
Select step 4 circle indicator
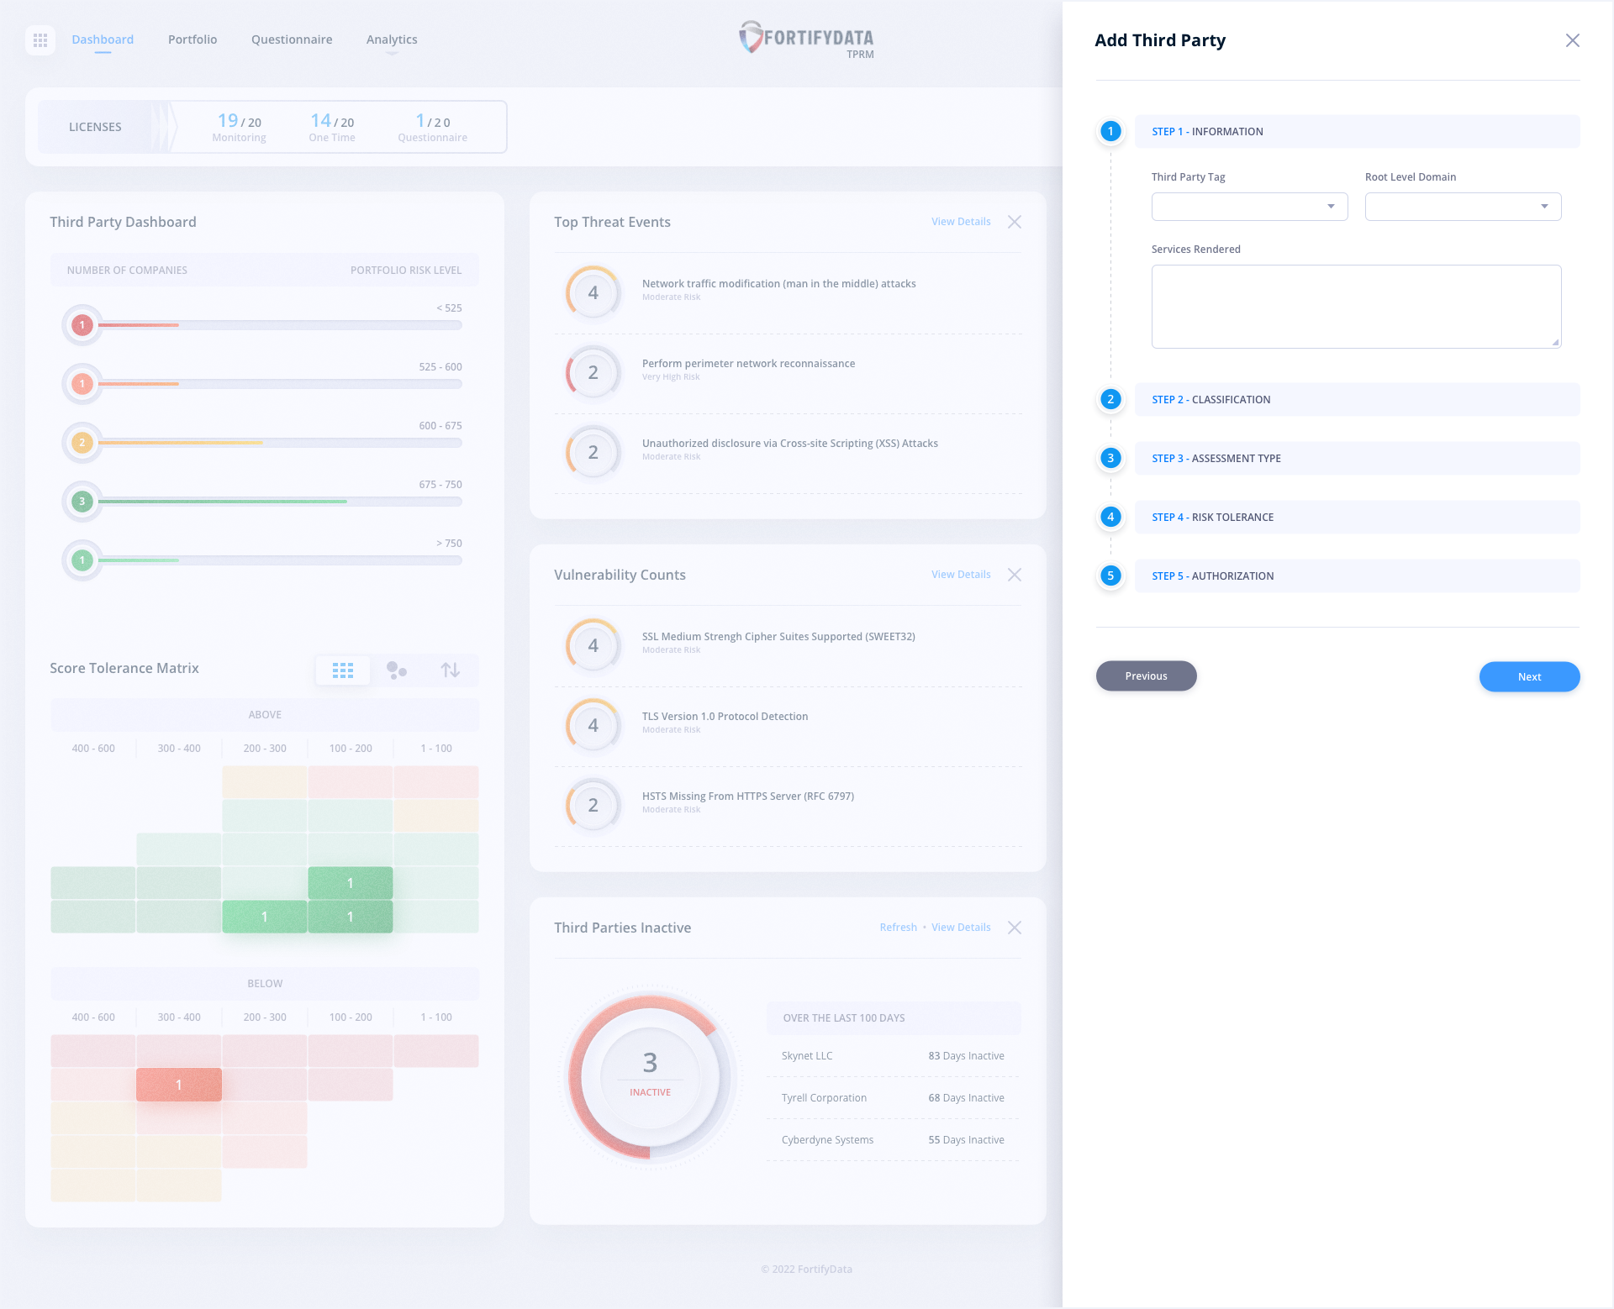(1110, 517)
